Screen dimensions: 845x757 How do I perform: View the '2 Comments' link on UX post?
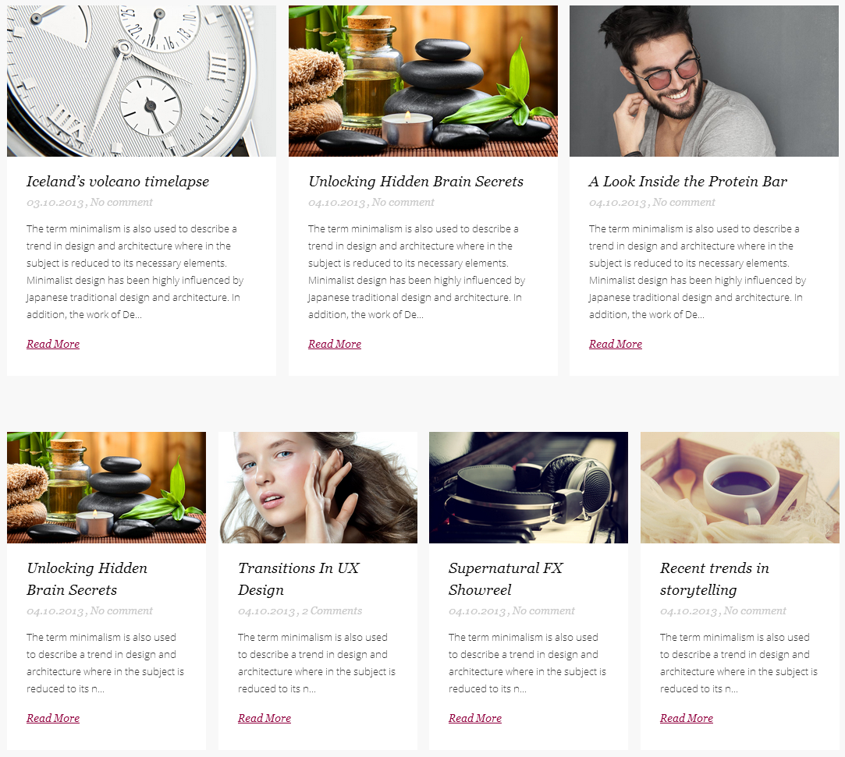pyautogui.click(x=332, y=611)
